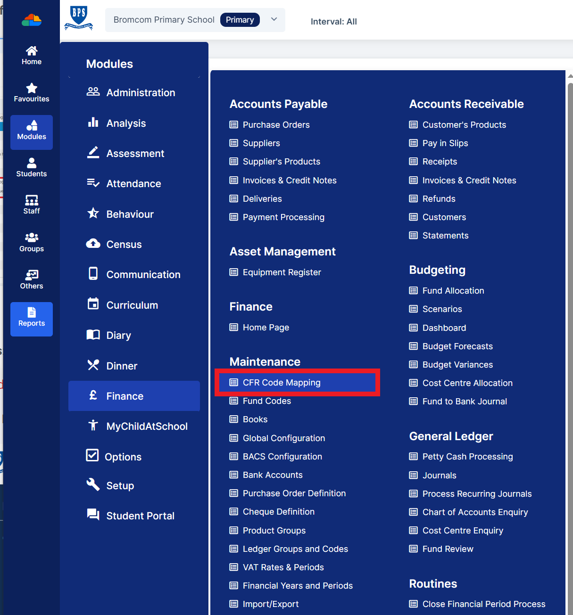Open the Fund Codes maintenance link
This screenshot has width=573, height=615.
(266, 401)
